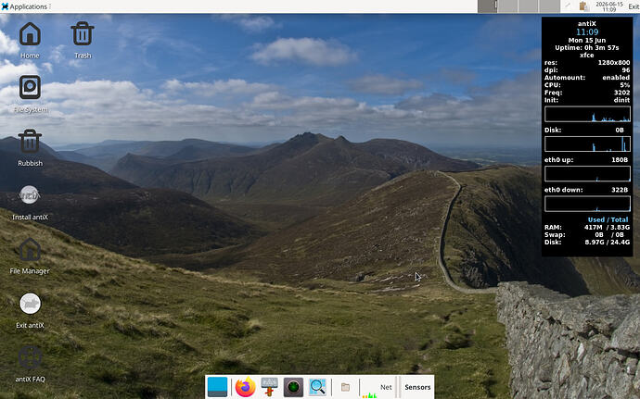
Task: Open the Applications menu
Action: click(x=24, y=6)
